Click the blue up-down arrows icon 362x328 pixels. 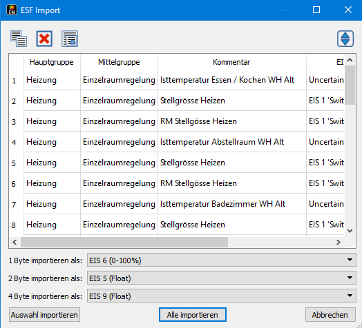(345, 39)
